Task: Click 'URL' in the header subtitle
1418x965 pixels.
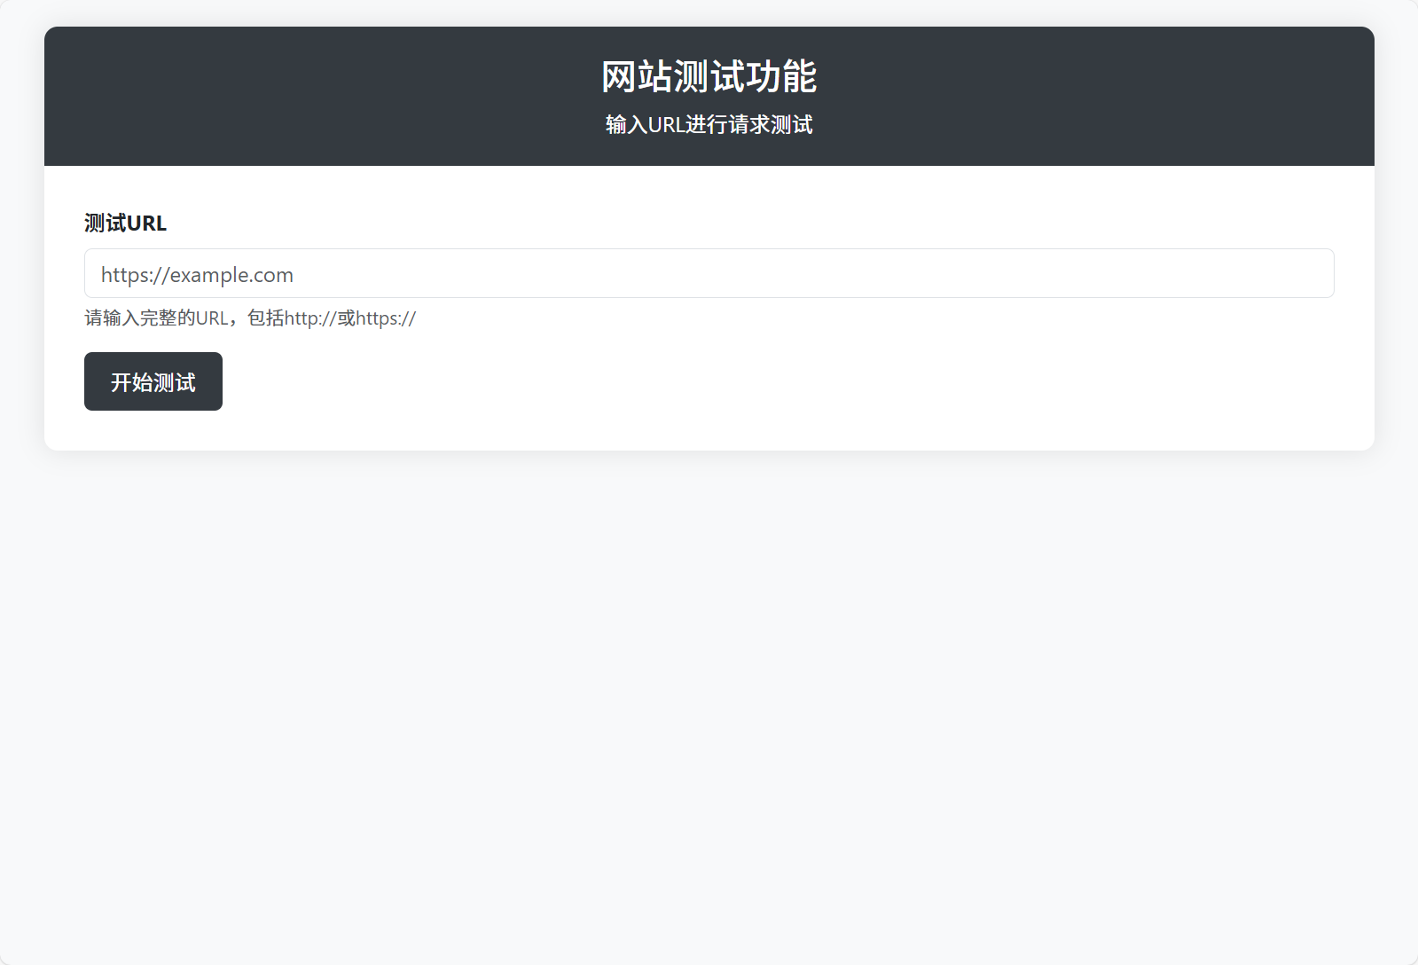Action: [x=666, y=125]
